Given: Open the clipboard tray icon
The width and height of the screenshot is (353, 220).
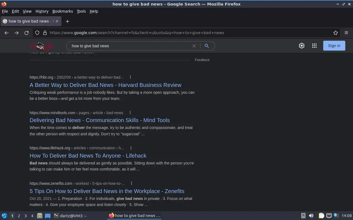Looking at the screenshot, I should pyautogui.click(x=322, y=216).
